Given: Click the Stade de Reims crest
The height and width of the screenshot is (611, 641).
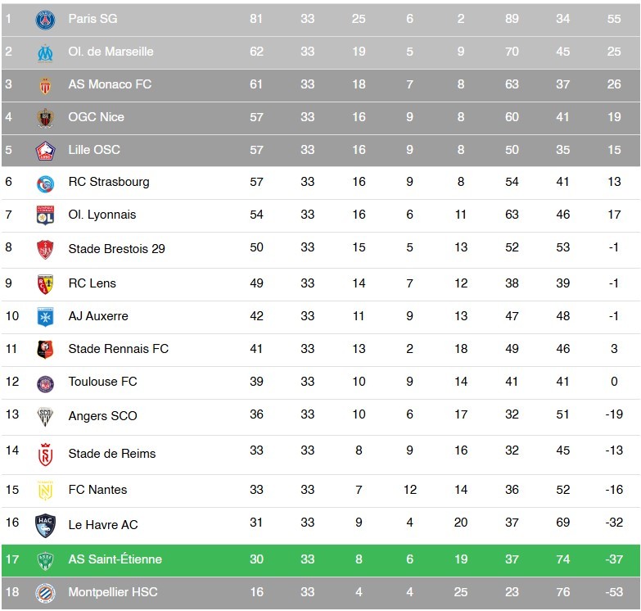Looking at the screenshot, I should click(x=45, y=455).
